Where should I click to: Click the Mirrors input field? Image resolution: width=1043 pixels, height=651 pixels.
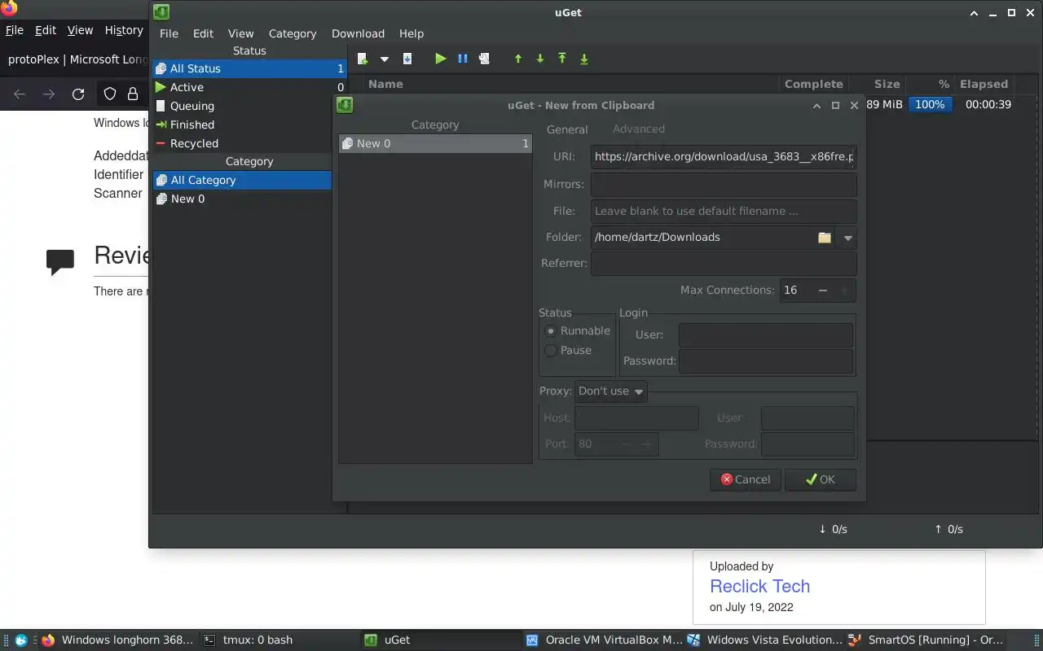724,184
